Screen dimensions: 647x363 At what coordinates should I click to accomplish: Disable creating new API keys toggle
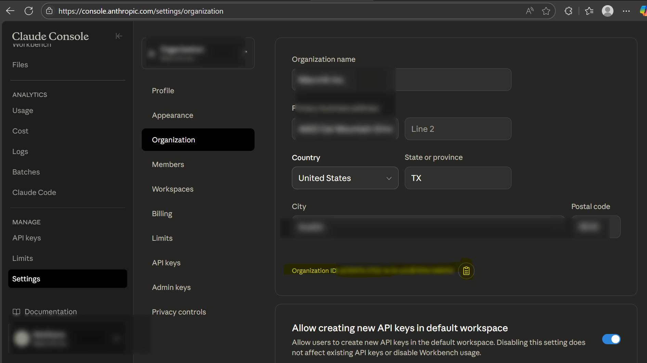click(x=611, y=339)
